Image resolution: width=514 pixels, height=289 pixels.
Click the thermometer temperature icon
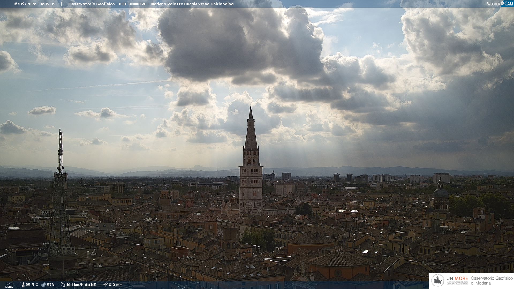[x=23, y=285]
